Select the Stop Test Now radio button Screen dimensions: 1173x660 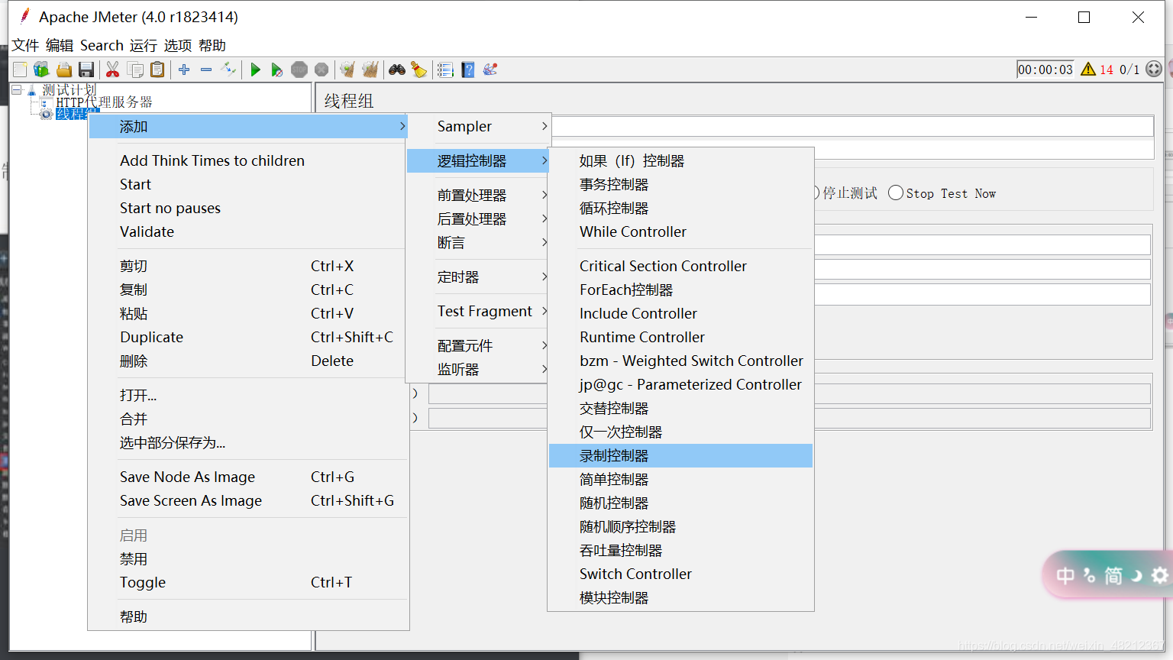coord(896,193)
